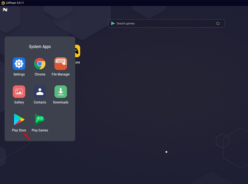Click the "System Apps" folder title

point(40,47)
